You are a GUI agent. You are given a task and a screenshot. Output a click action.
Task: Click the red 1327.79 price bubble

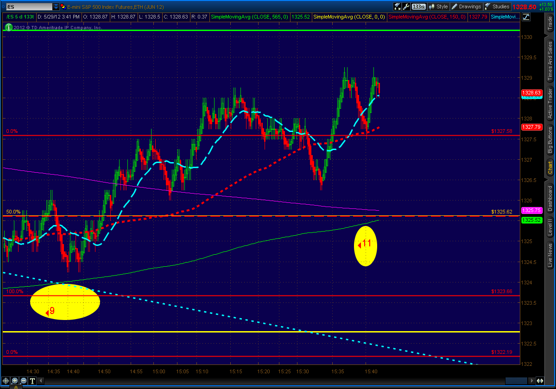pyautogui.click(x=531, y=126)
